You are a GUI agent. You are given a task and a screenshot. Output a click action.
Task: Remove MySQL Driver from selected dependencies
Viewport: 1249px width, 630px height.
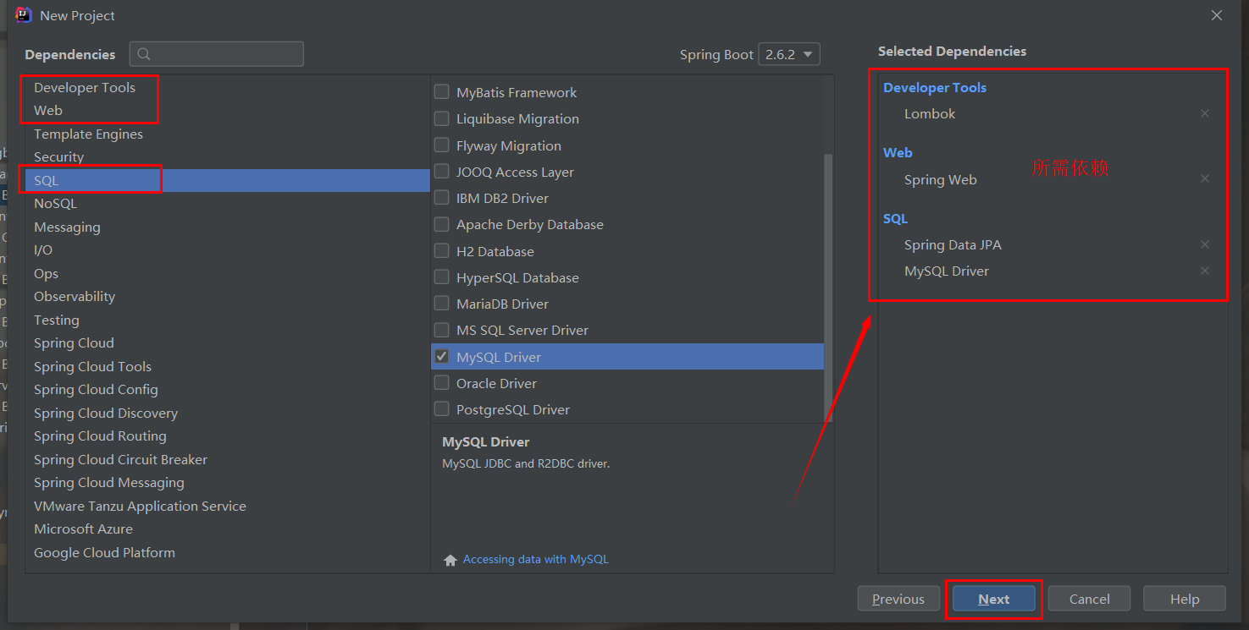tap(1205, 271)
